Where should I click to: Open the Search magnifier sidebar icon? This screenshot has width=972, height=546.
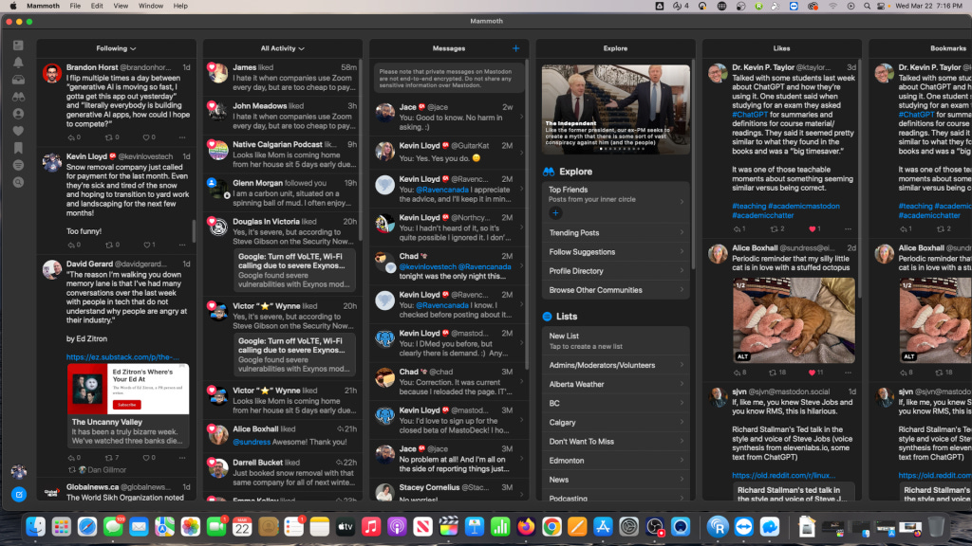(x=18, y=183)
